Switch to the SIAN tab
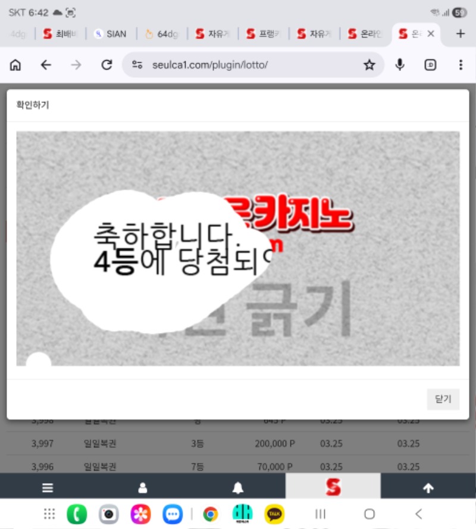 [111, 34]
